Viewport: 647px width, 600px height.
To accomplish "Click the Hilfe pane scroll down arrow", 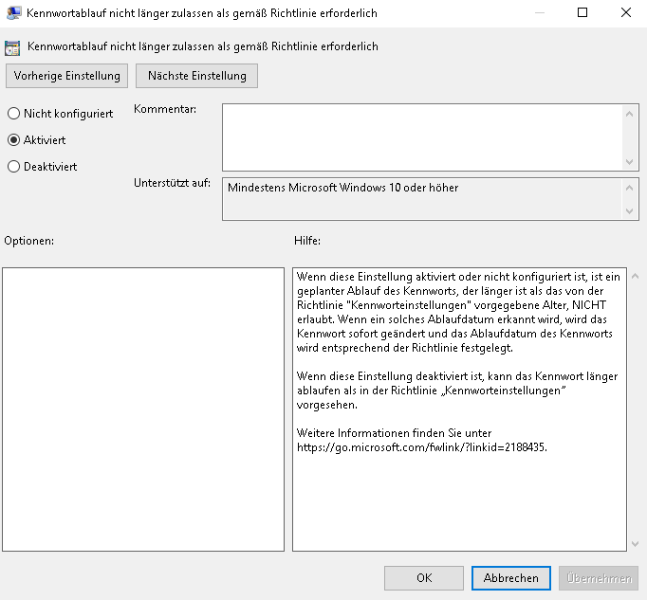I will [634, 543].
